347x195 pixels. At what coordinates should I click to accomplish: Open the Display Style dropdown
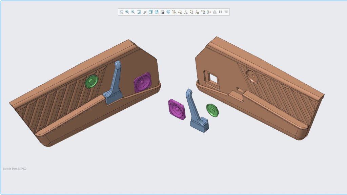tap(145, 12)
